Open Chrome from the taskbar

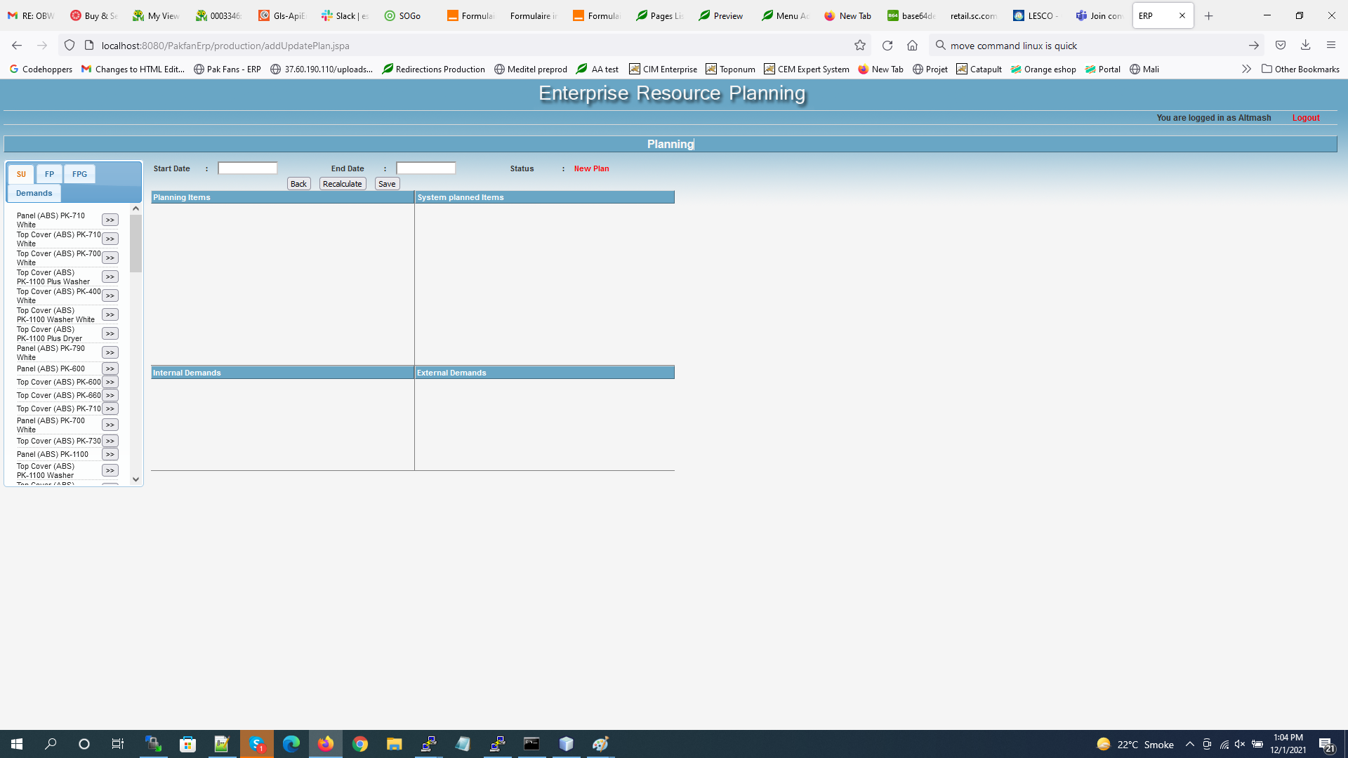tap(360, 744)
